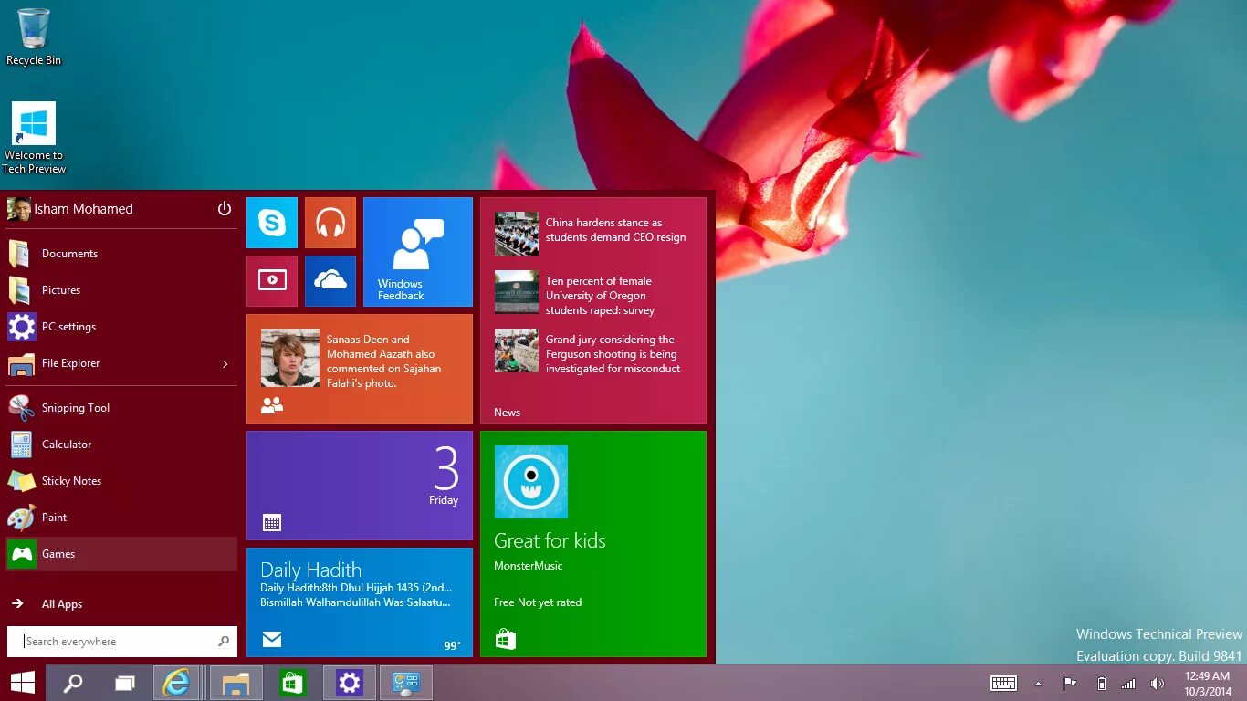Select Welcome to Tech Preview shortcut
This screenshot has height=701, width=1247.
34,138
